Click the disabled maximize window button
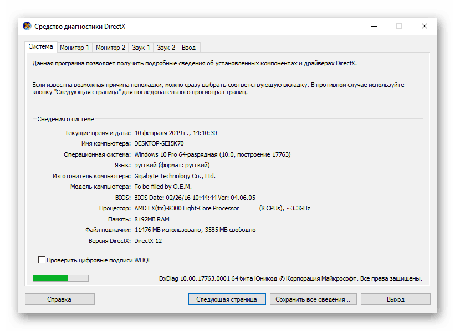Image resolution: width=455 pixels, height=331 pixels. [x=399, y=27]
